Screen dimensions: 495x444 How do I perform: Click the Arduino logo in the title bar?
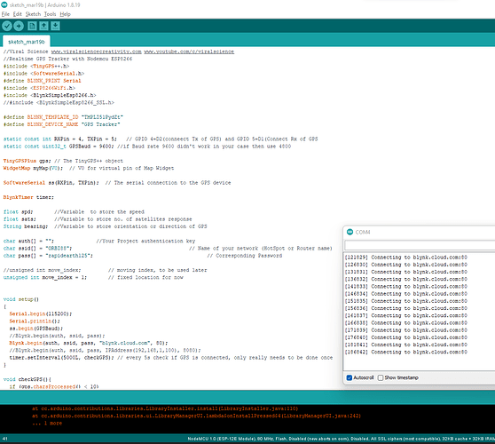coord(4,4)
